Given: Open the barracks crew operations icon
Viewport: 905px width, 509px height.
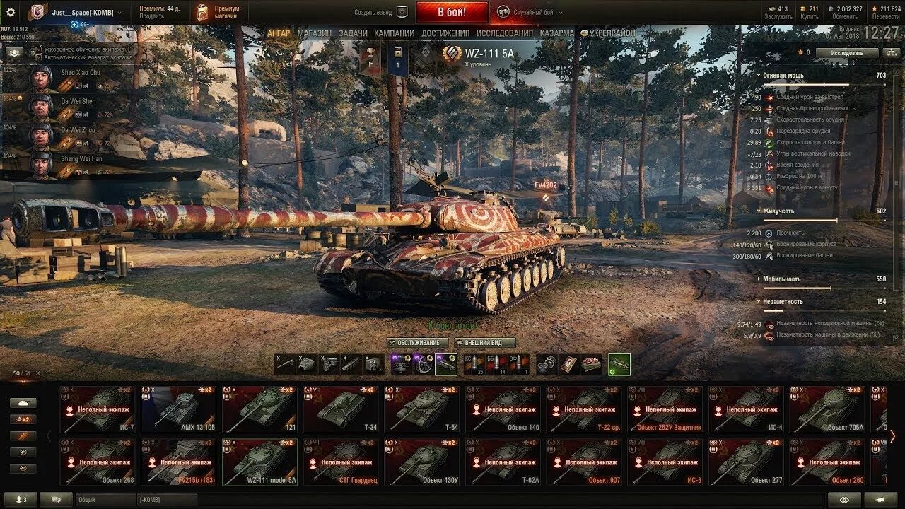Looking at the screenshot, I should pos(14,52).
